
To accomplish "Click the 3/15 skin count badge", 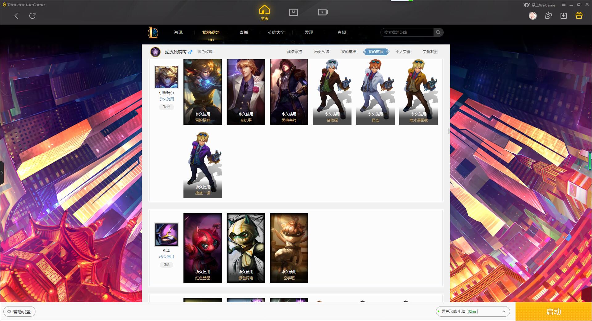I will click(166, 107).
